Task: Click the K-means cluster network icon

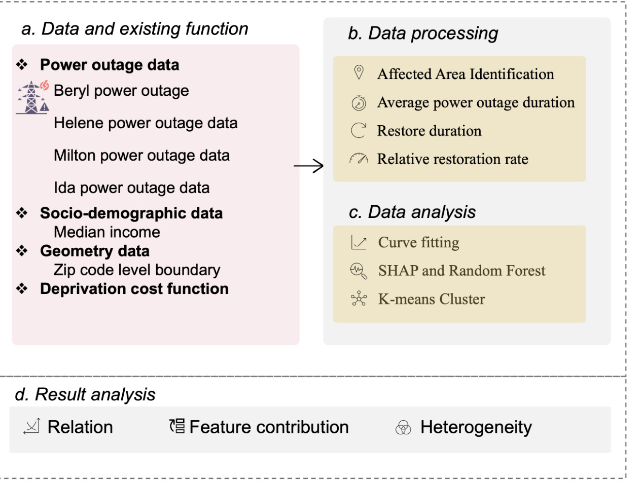Action: tap(359, 300)
